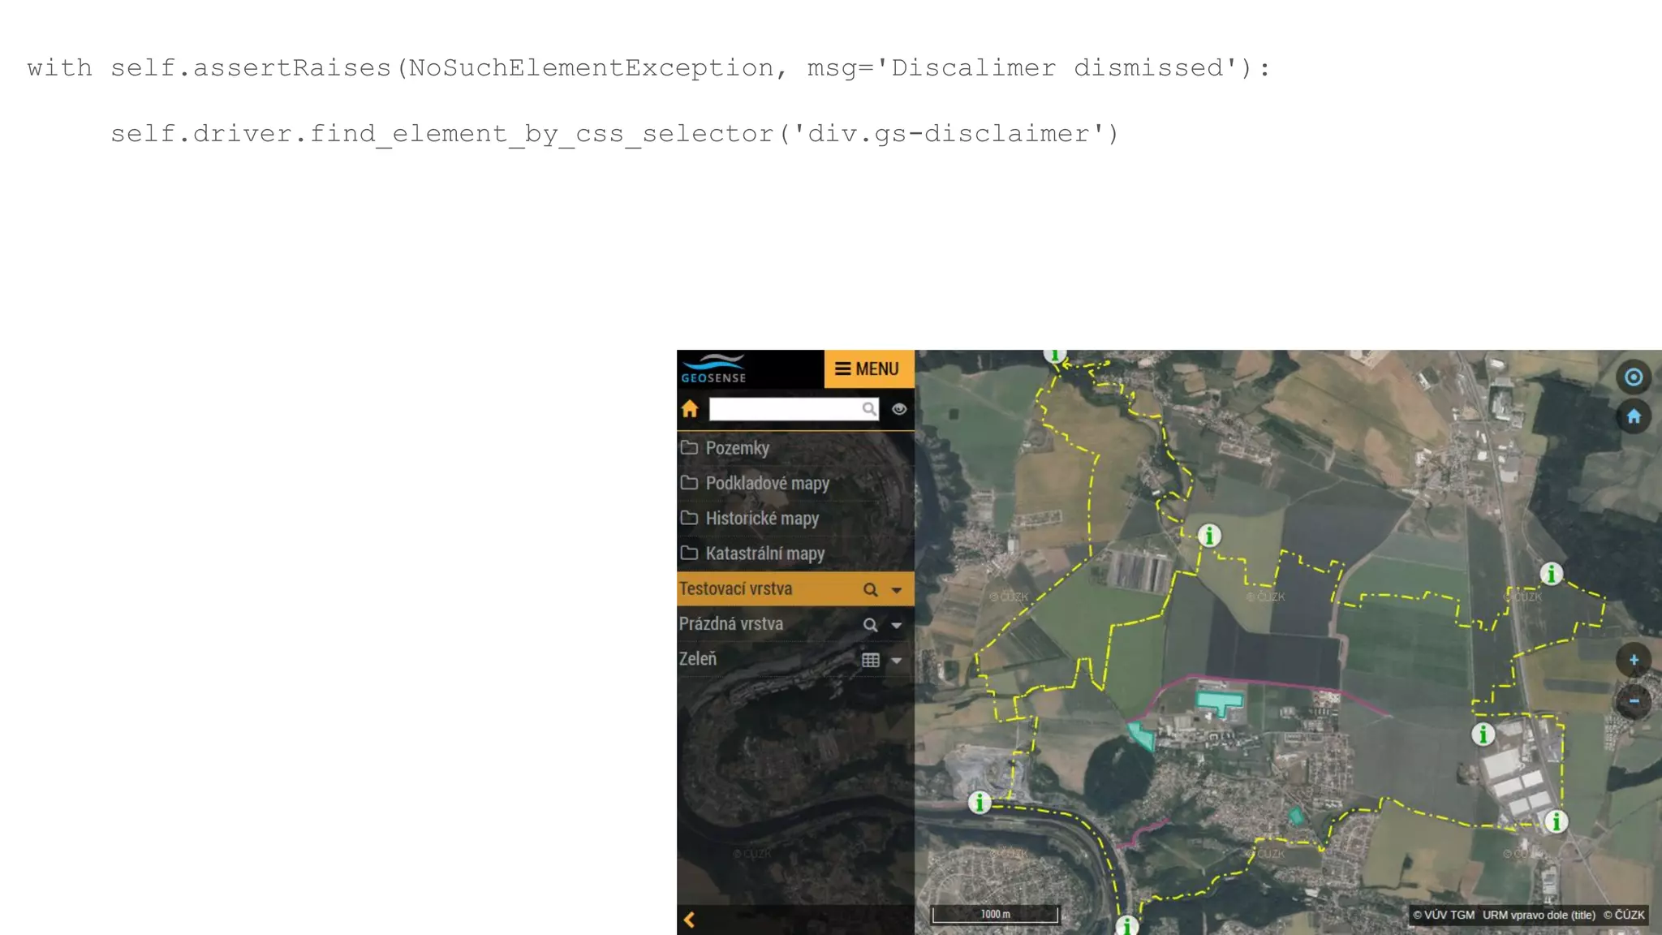Click Zeleň attribute table icon
Viewport: 1662px width, 935px height.
(870, 661)
